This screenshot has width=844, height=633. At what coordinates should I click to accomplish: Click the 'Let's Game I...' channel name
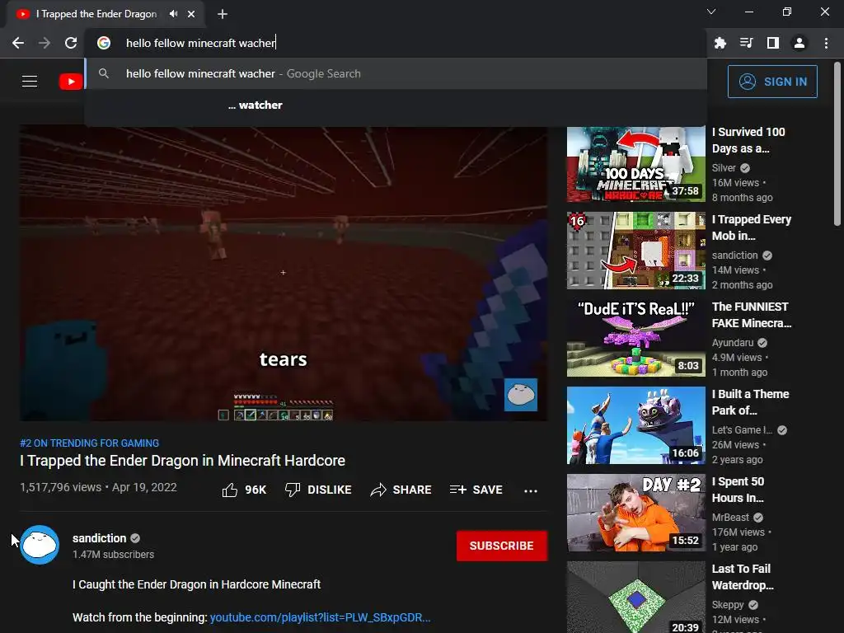(742, 430)
